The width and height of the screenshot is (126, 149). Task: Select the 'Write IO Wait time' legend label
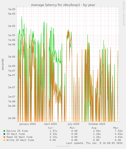click(20, 140)
